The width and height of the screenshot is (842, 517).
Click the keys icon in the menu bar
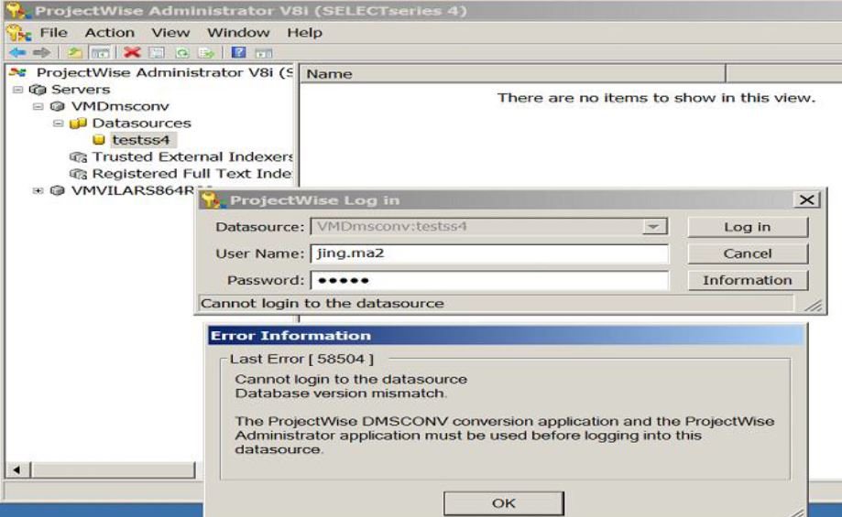point(19,33)
